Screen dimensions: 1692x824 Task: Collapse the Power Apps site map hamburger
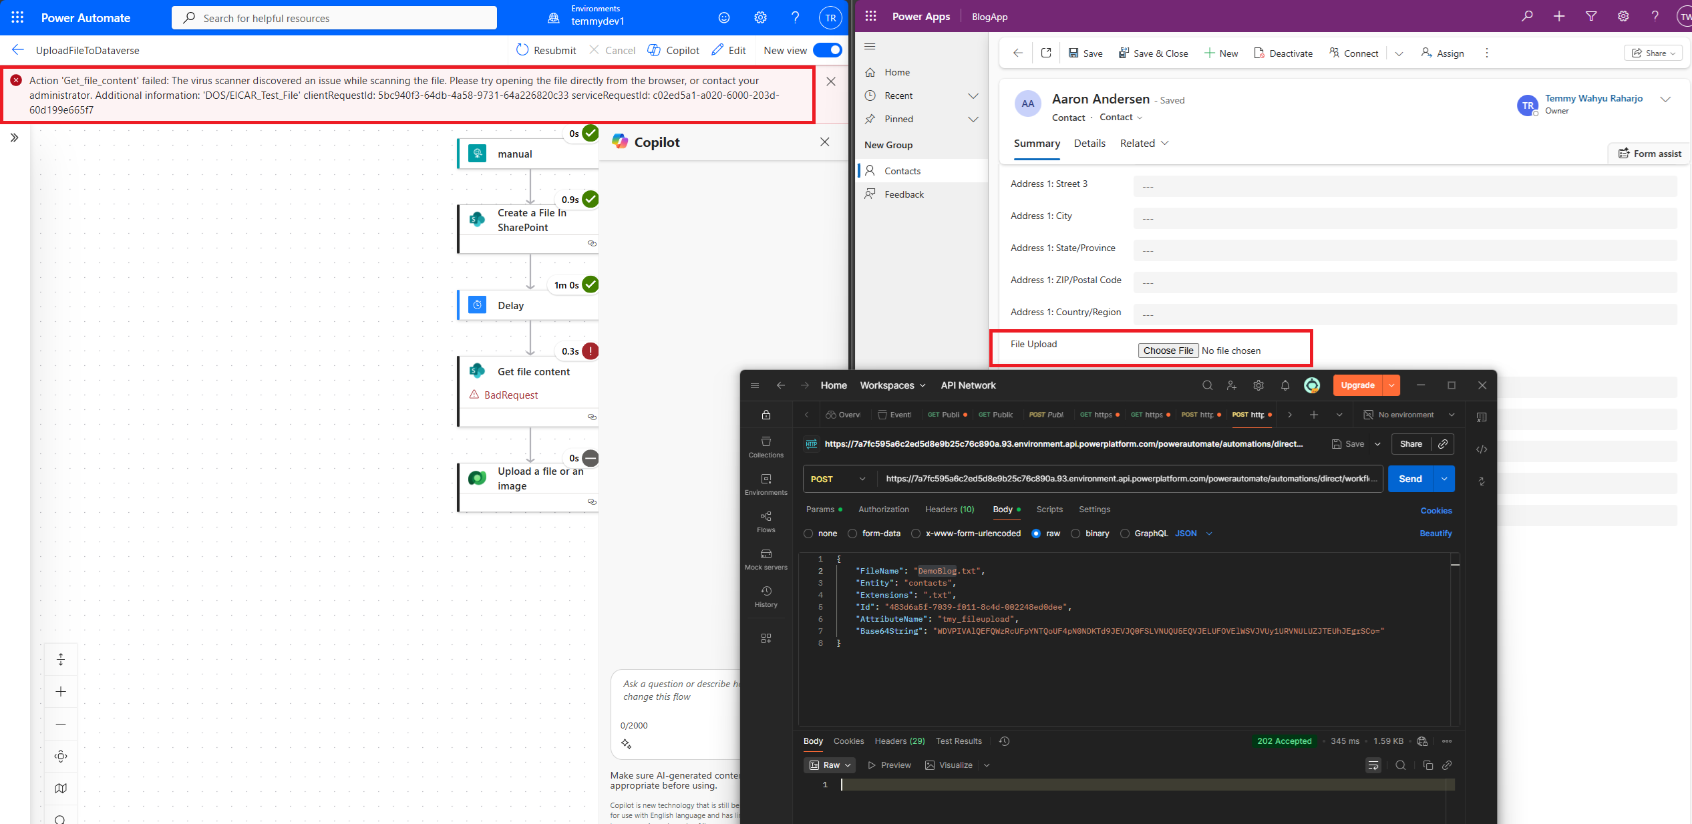tap(870, 46)
